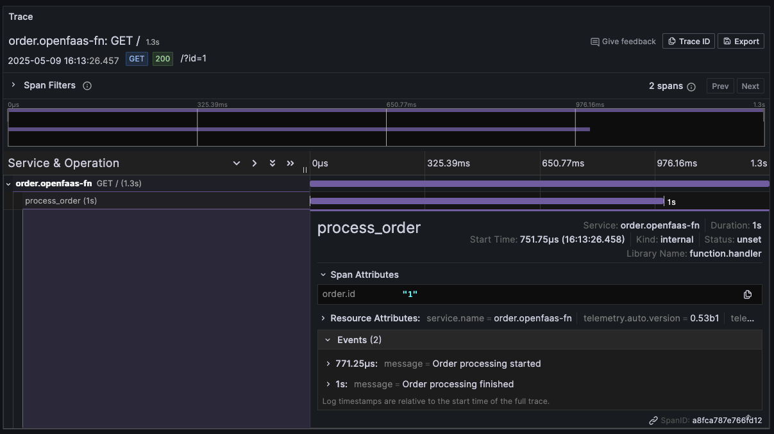Expand the Resource Attributes section
The height and width of the screenshot is (434, 774).
tap(323, 318)
